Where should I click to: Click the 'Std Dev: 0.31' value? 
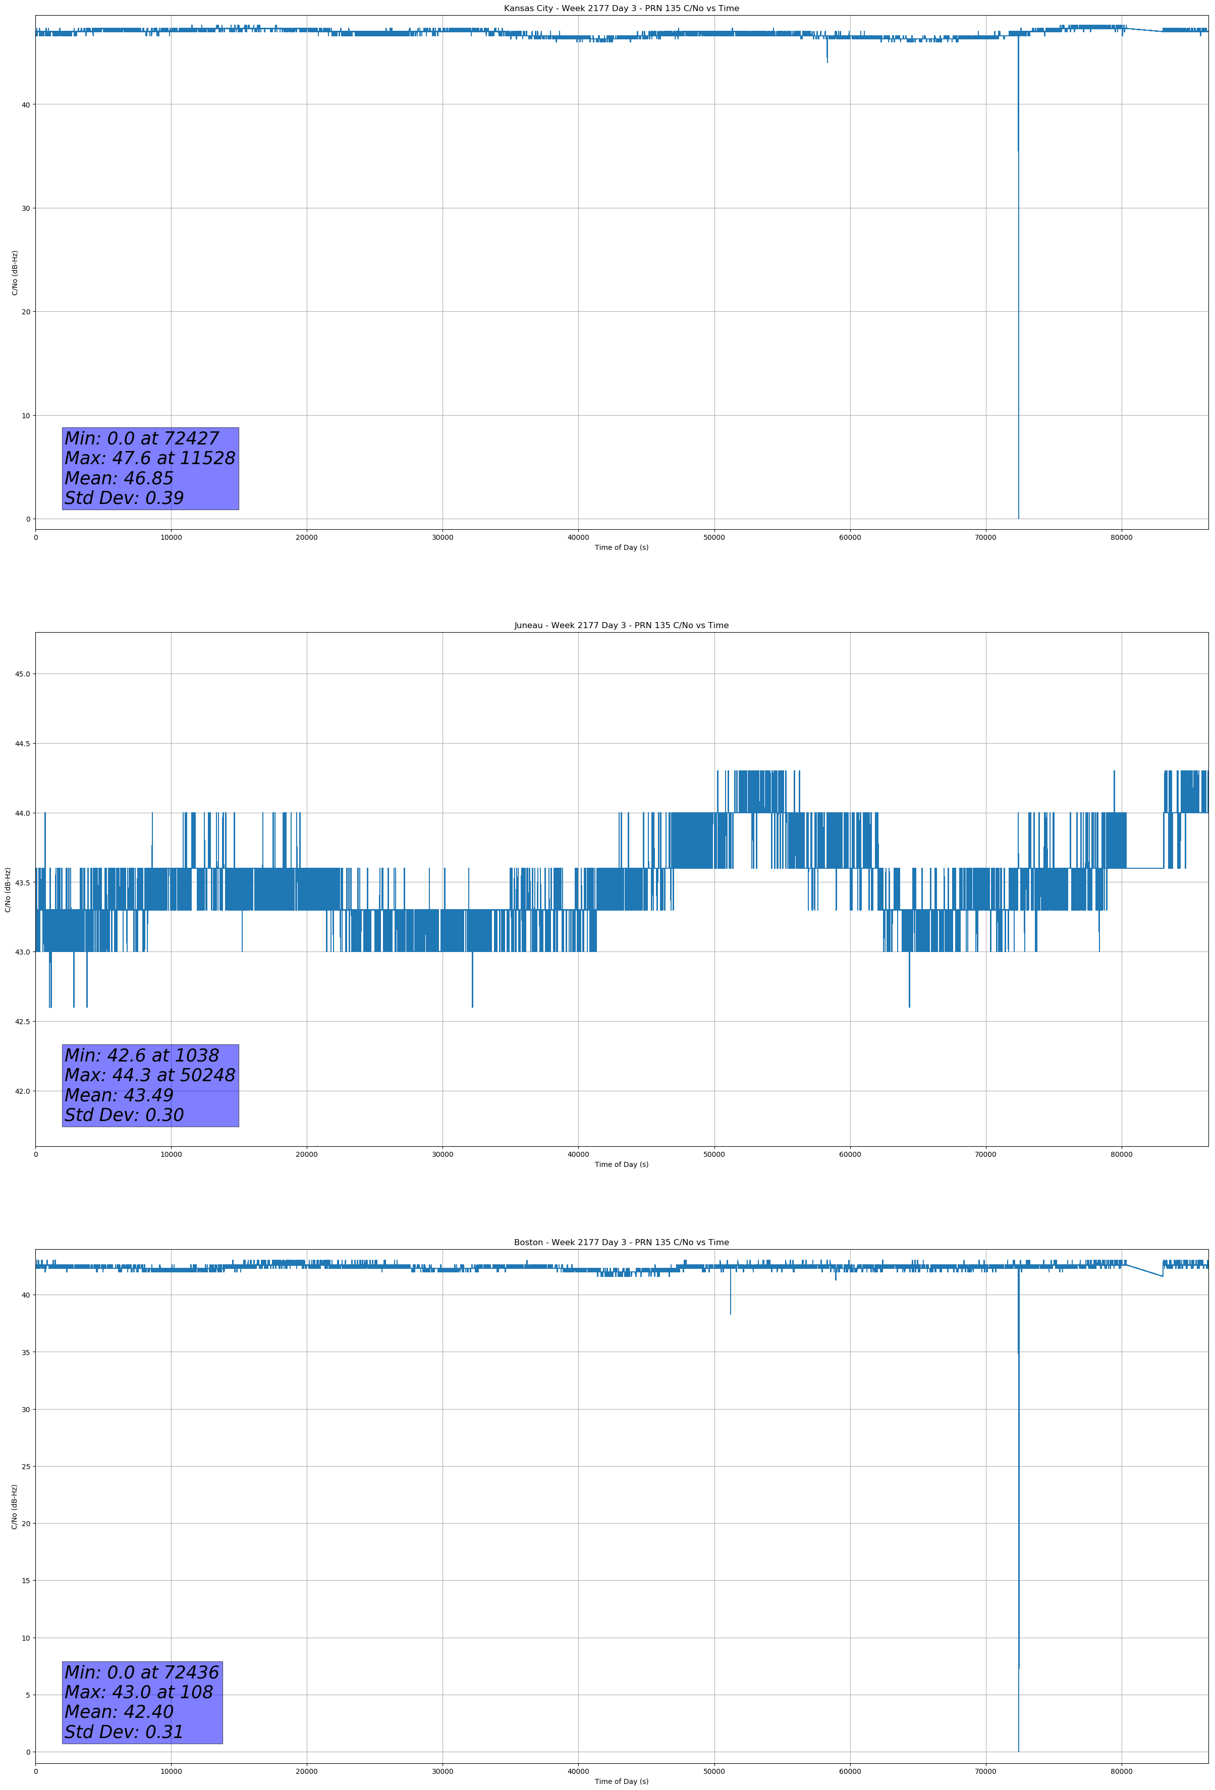click(124, 1732)
